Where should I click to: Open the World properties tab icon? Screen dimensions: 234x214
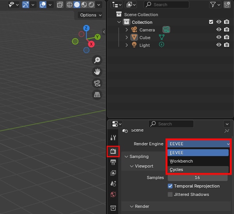point(113,194)
